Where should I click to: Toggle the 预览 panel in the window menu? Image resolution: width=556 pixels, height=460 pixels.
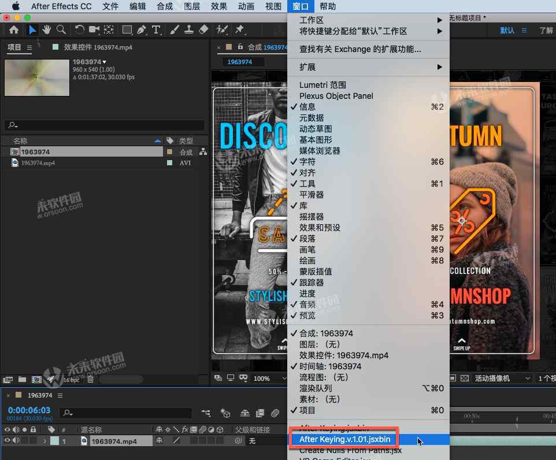tap(368, 316)
